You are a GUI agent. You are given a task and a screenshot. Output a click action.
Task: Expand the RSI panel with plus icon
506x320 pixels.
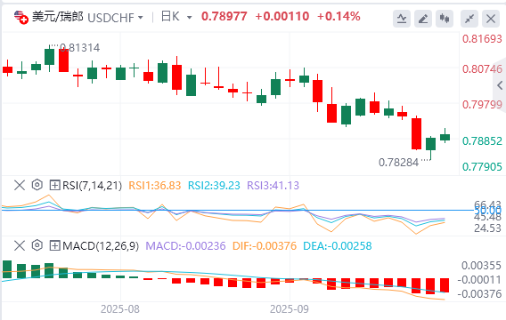tap(55, 185)
